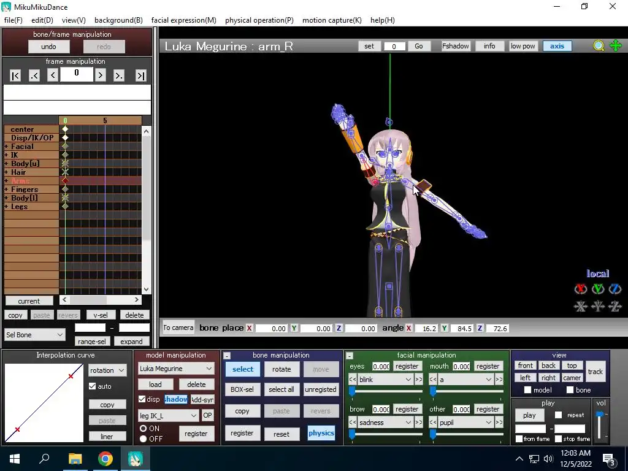Enable the view bone checkbox
Viewport: 628px width, 471px height.
pyautogui.click(x=570, y=389)
